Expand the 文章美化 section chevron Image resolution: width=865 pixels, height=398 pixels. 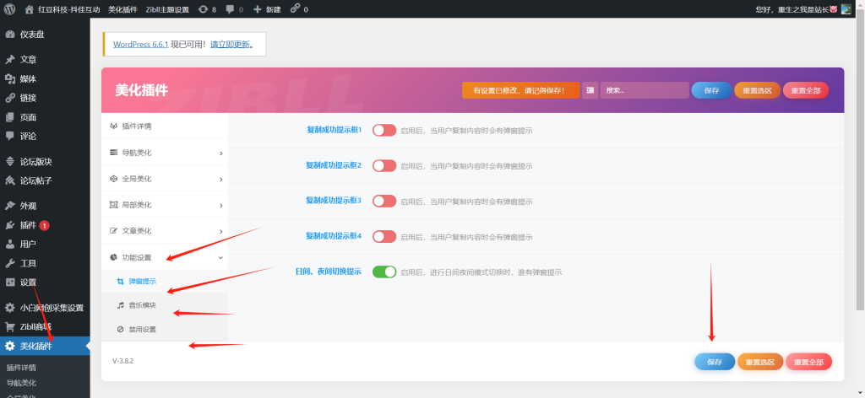220,232
